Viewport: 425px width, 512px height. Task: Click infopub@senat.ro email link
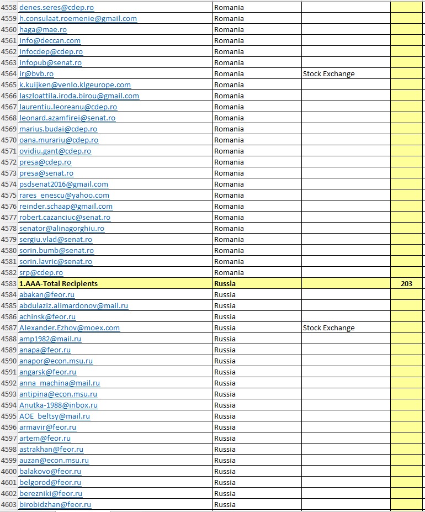tap(51, 63)
